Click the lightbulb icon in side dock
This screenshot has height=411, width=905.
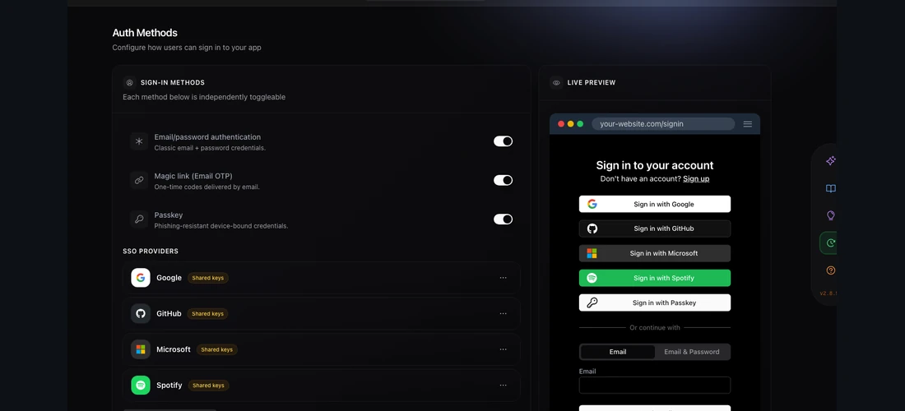point(831,215)
